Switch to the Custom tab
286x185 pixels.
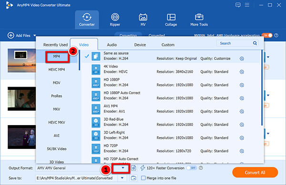coord(168,45)
